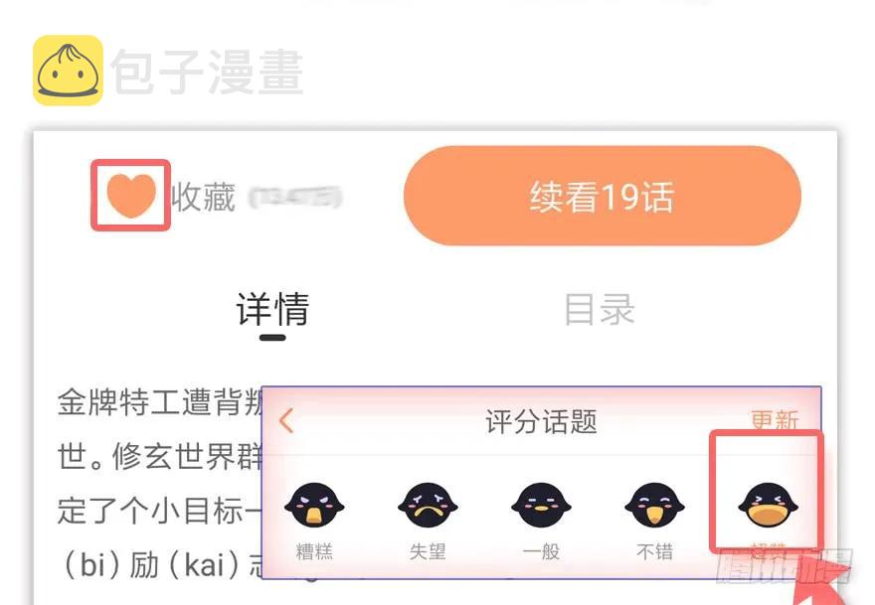Pick the smiling 不错 penguin face

pos(654,505)
